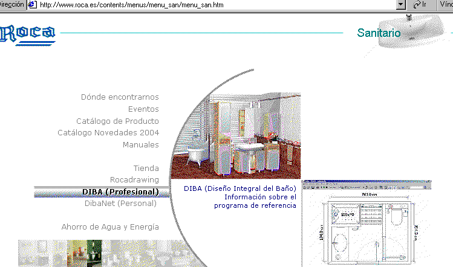Click the 3D bathroom render image
This screenshot has height=267, width=453.
click(x=236, y=136)
